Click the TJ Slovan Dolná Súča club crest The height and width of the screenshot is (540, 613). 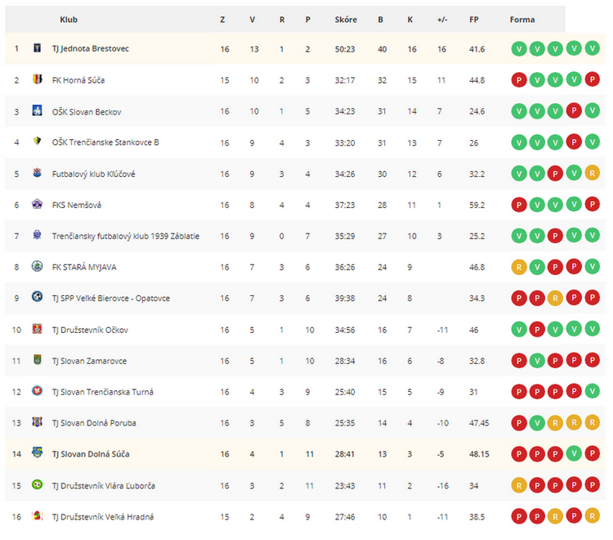[37, 453]
